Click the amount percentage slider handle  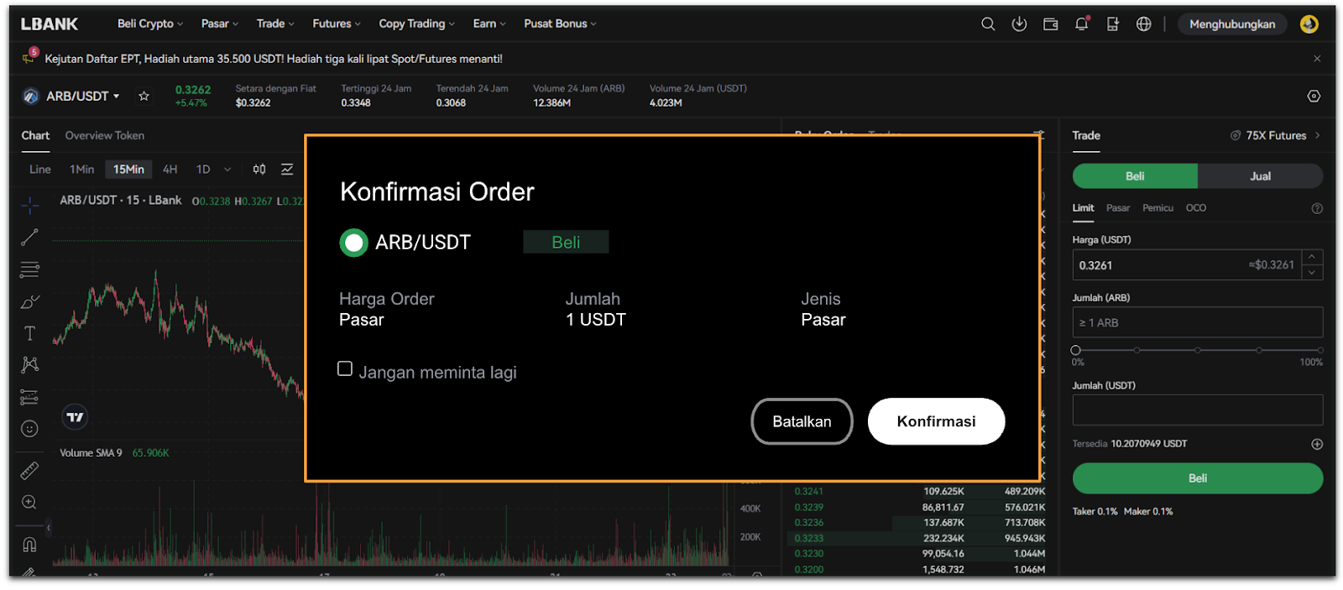coord(1076,350)
